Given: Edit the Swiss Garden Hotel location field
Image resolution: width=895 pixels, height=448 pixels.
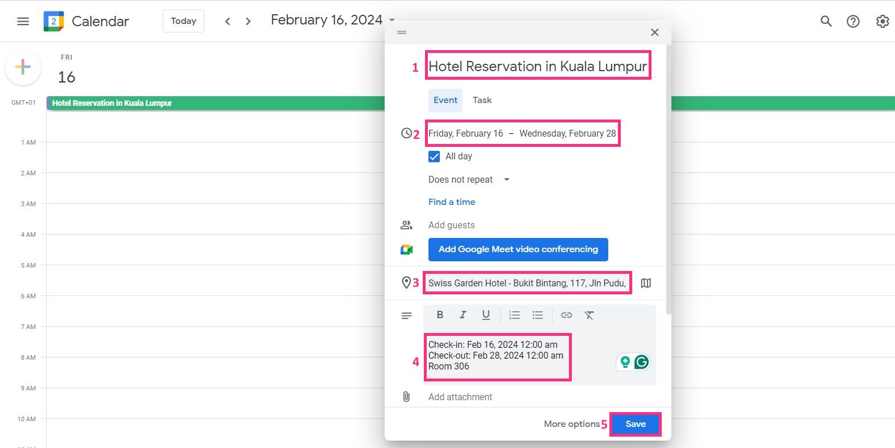Looking at the screenshot, I should [527, 283].
